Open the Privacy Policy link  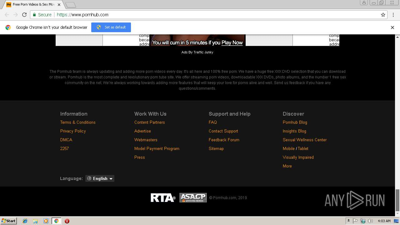pos(73,131)
